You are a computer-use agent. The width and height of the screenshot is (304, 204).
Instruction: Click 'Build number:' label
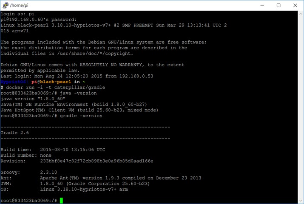point(19,155)
